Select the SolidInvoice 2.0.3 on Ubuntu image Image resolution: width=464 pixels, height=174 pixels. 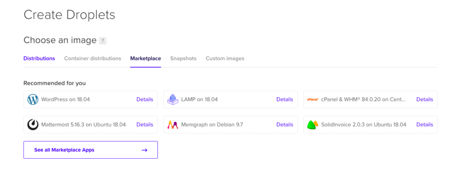click(371, 125)
